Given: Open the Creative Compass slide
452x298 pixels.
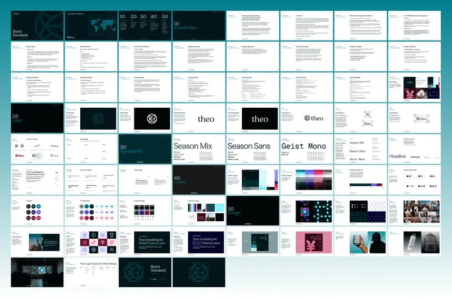Looking at the screenshot, I should (307, 56).
